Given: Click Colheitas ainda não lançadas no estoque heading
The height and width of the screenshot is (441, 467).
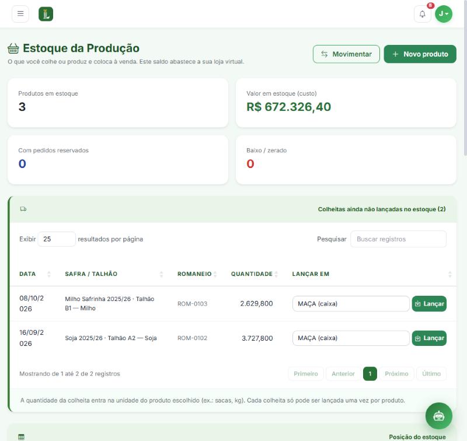Looking at the screenshot, I should pyautogui.click(x=382, y=209).
